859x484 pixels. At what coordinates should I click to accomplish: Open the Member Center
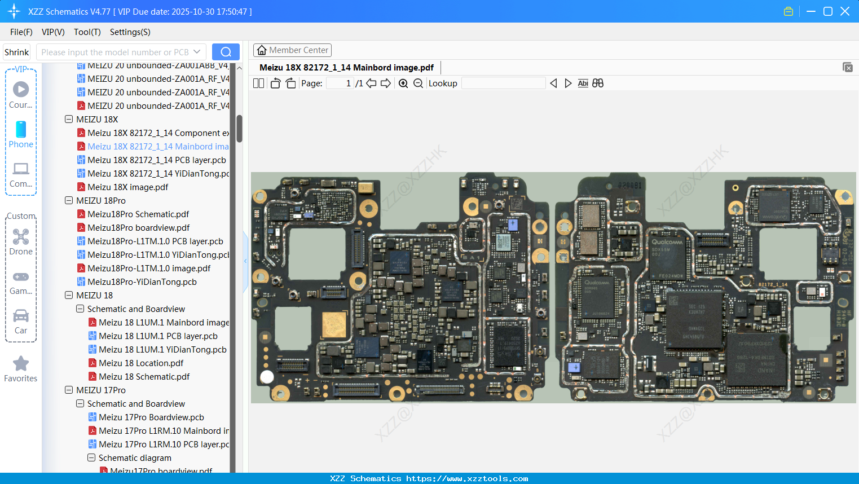(x=292, y=50)
